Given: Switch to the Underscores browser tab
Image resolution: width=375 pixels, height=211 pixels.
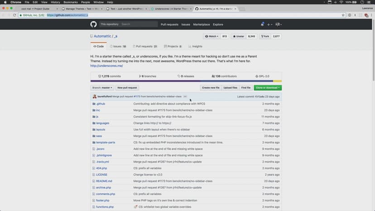Looking at the screenshot, I should [171, 9].
